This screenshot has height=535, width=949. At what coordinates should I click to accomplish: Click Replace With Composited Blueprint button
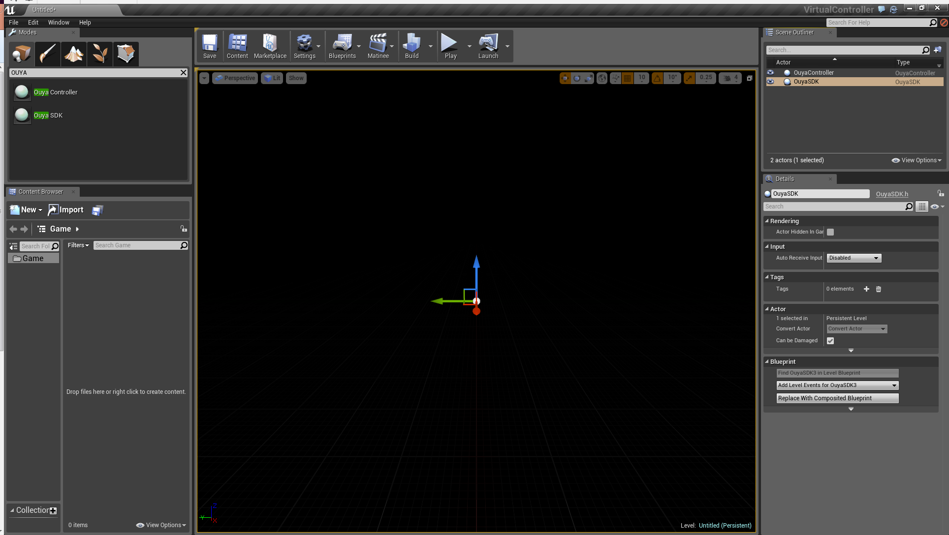tap(837, 398)
